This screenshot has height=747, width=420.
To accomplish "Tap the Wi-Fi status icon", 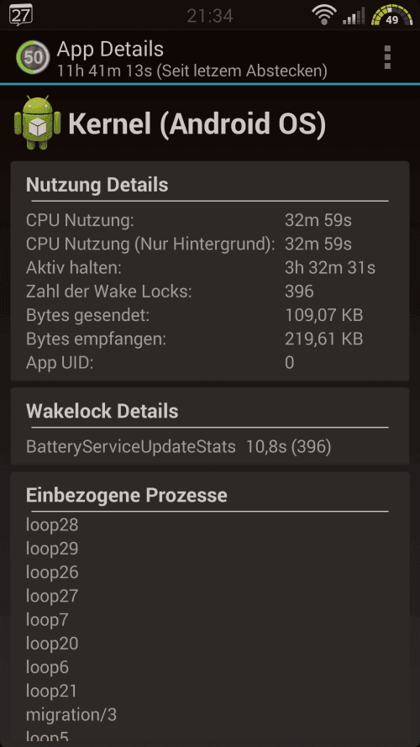I will click(324, 15).
